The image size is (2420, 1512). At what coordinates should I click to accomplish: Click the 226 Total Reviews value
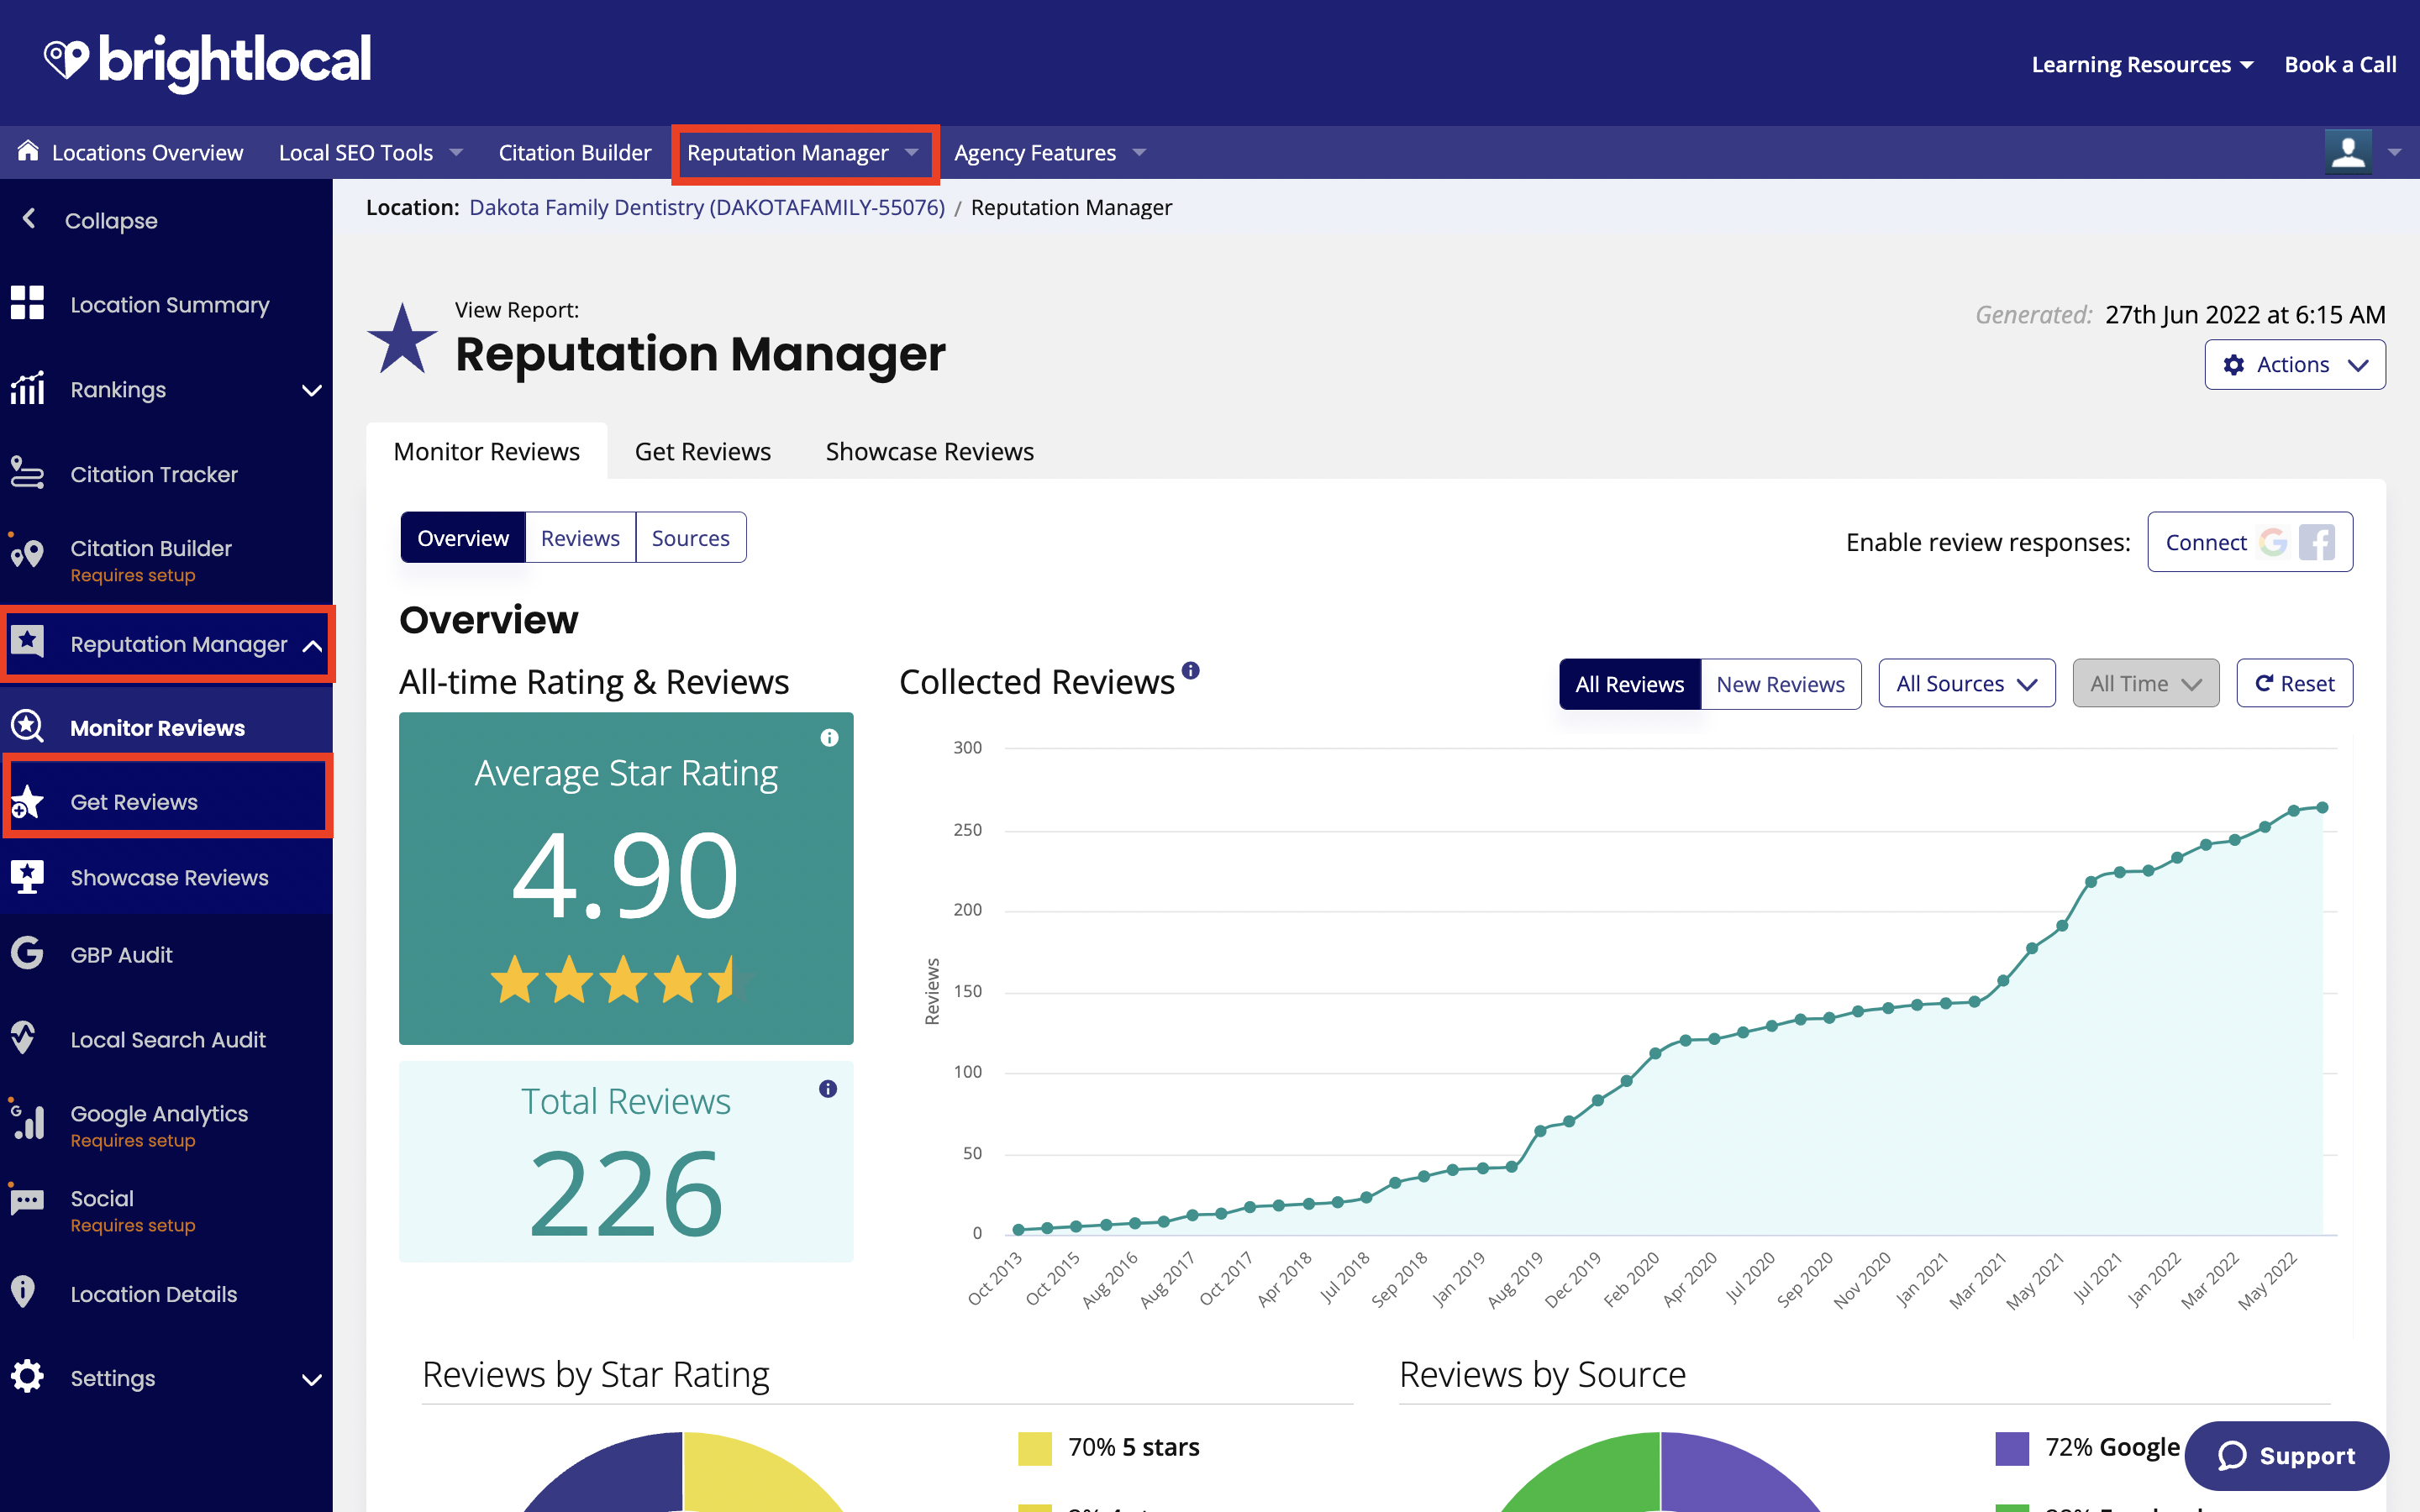coord(626,1192)
